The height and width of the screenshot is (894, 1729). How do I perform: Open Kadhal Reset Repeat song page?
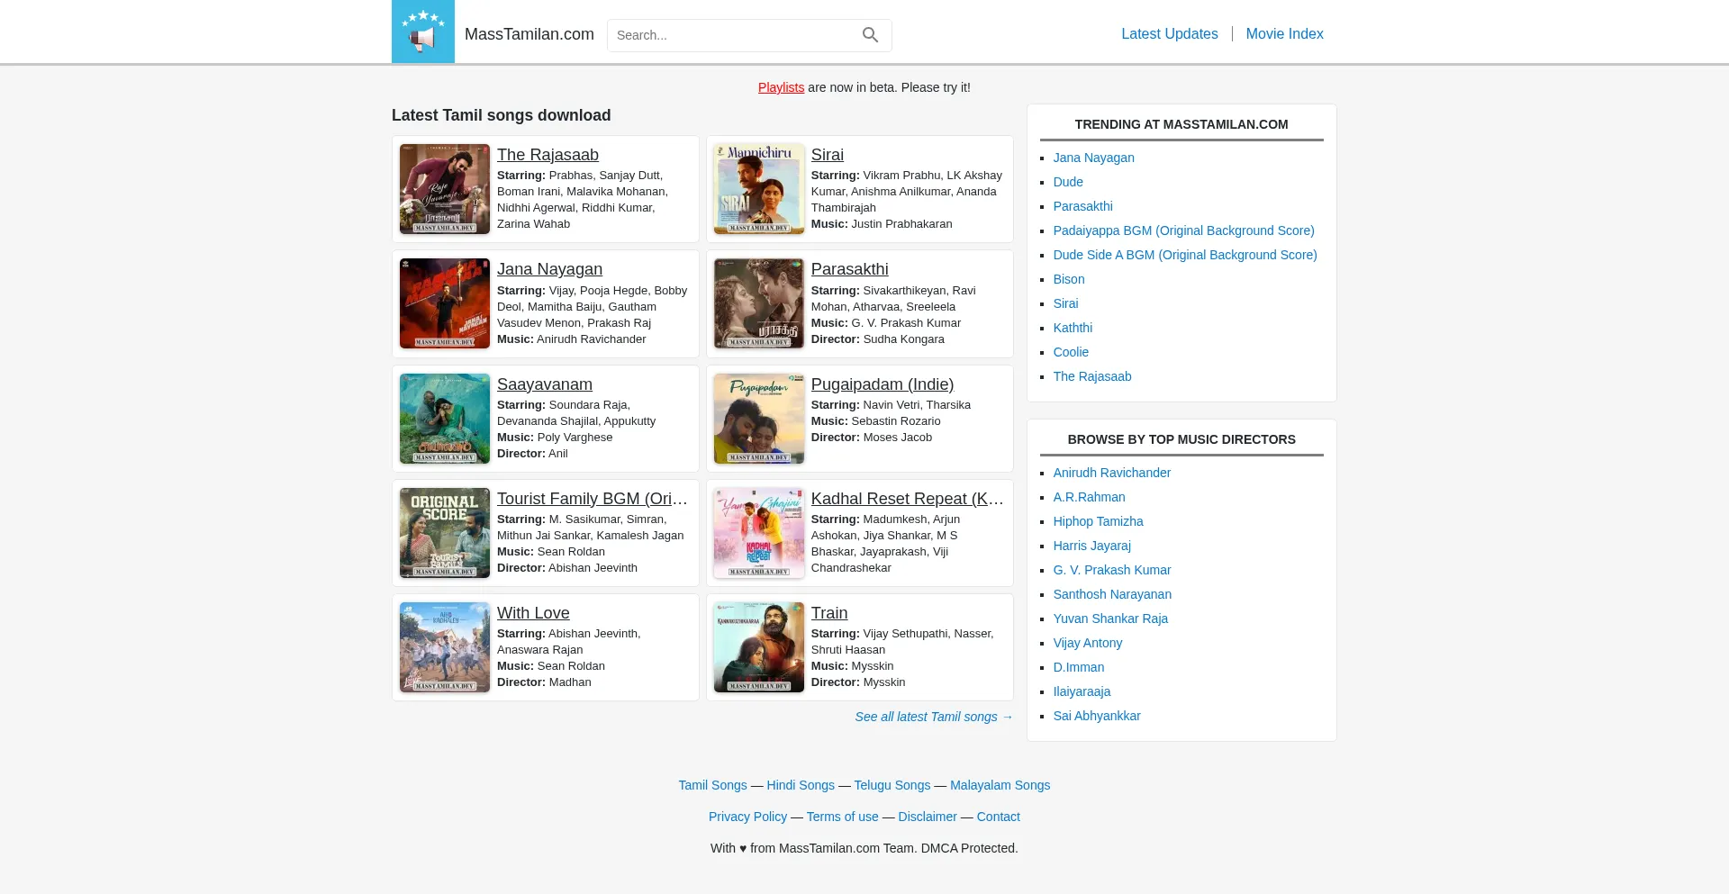coord(905,498)
